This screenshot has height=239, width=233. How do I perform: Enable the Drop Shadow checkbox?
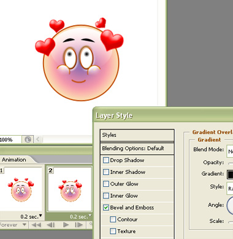[106, 160]
